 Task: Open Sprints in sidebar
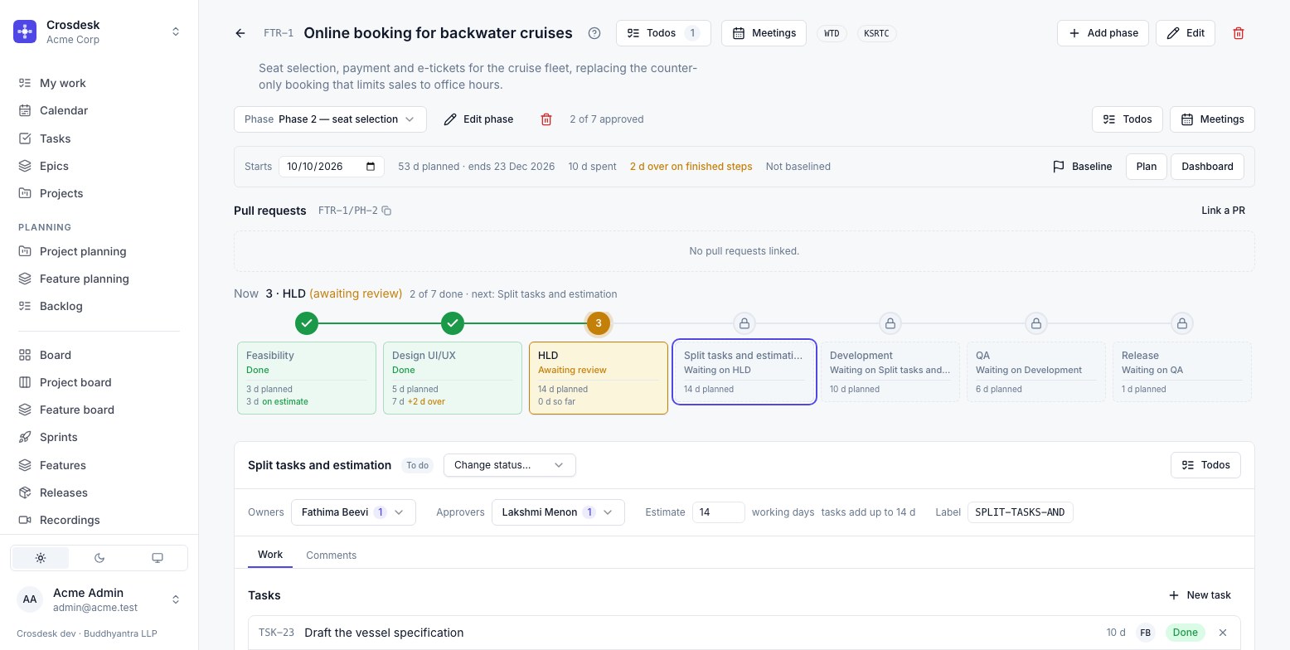point(99,437)
